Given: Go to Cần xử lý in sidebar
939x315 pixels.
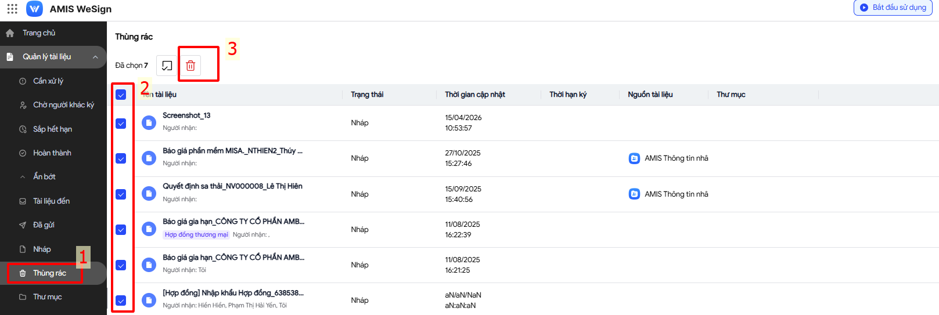Looking at the screenshot, I should pyautogui.click(x=48, y=81).
